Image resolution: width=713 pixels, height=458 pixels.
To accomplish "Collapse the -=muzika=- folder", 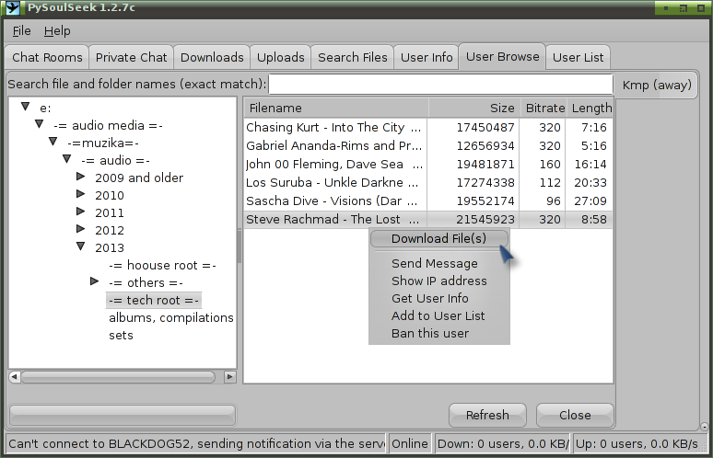I will [x=53, y=142].
